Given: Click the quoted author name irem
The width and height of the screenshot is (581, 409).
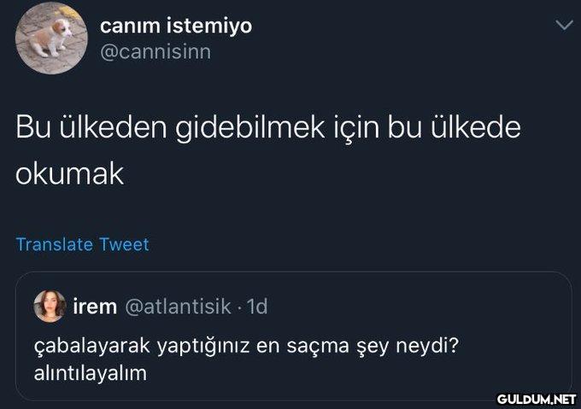Looking at the screenshot, I should pyautogui.click(x=95, y=306).
